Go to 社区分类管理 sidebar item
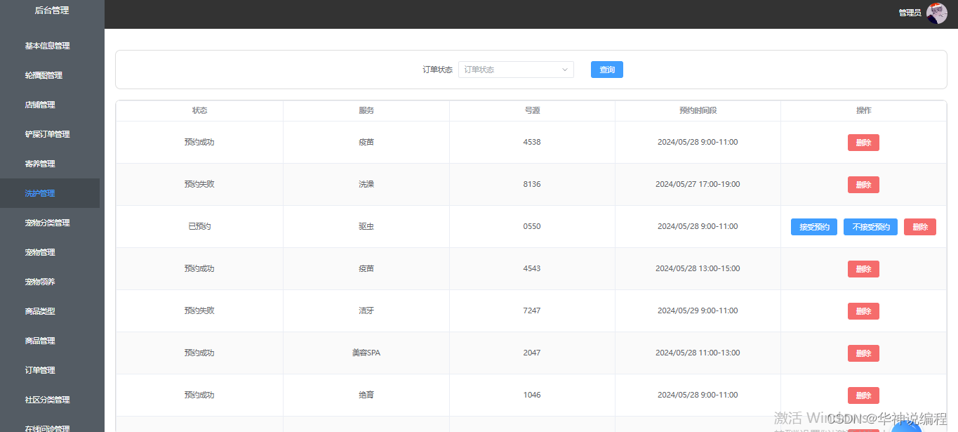This screenshot has height=432, width=958. [47, 400]
